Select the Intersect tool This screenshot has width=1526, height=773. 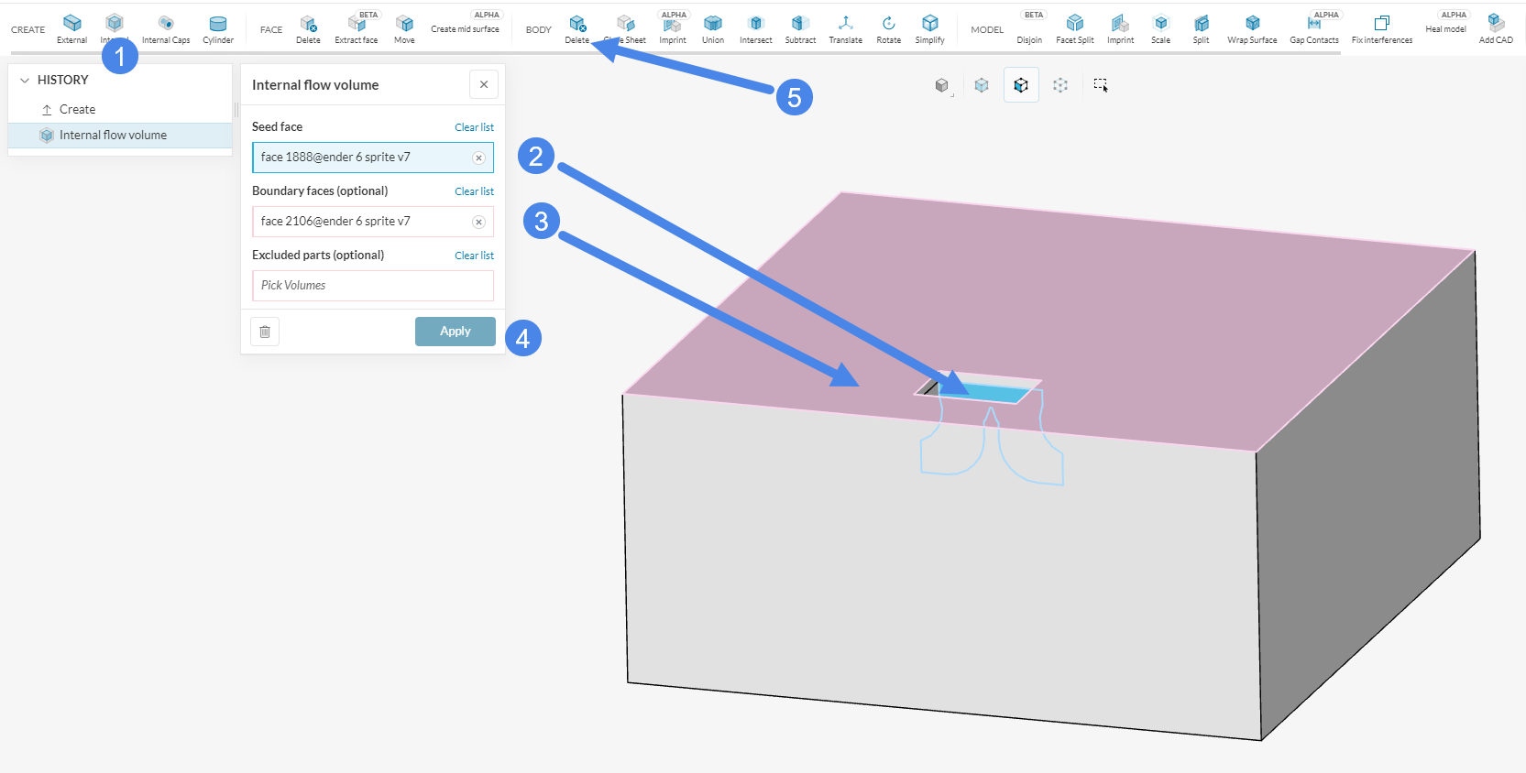(x=756, y=28)
